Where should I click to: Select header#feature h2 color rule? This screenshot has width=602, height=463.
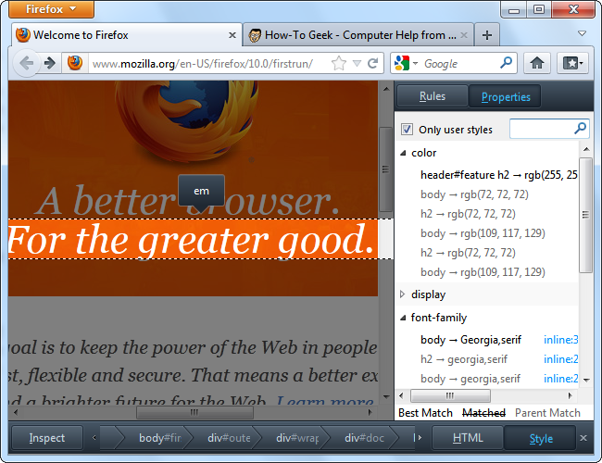(498, 175)
